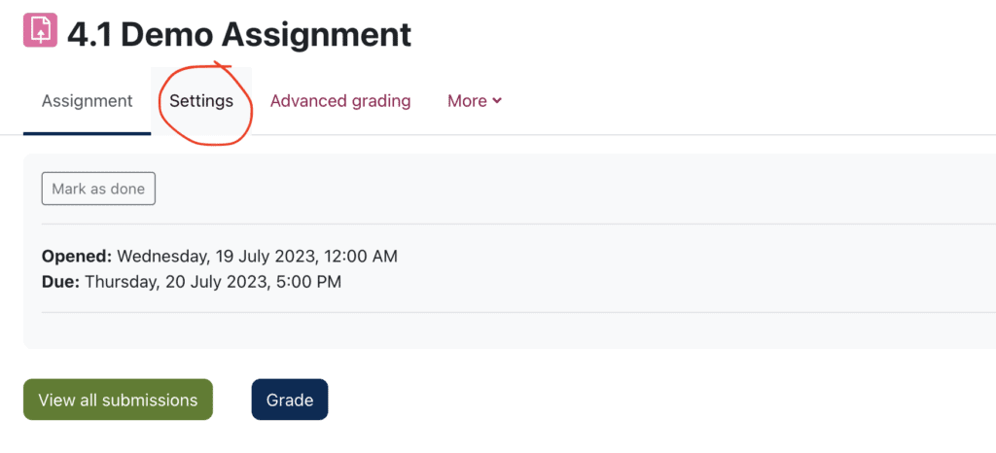Screen dimensions: 996x453
Task: Toggle Mark as done
Action: tap(98, 189)
